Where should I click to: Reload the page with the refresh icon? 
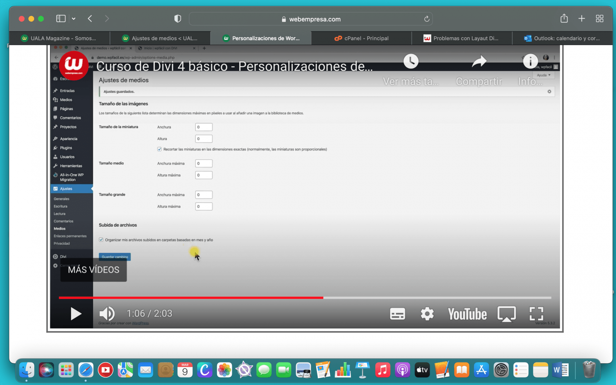pyautogui.click(x=427, y=19)
